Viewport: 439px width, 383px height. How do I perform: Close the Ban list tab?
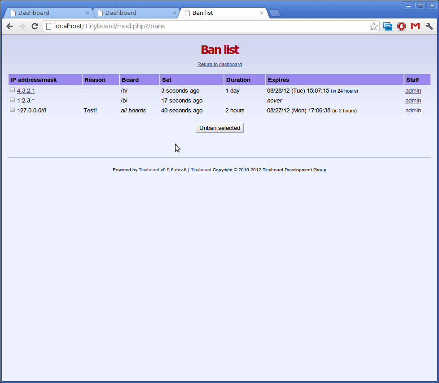[262, 13]
